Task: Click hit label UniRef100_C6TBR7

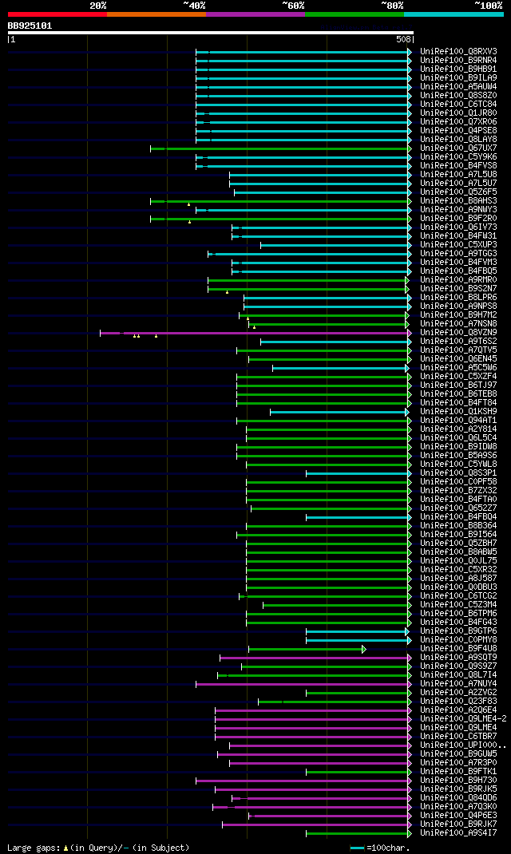Action: (x=458, y=737)
